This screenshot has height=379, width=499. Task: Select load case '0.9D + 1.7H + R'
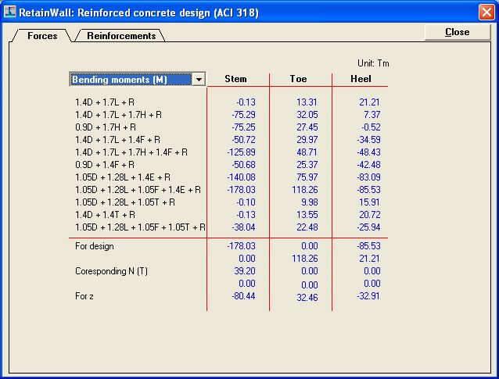coord(106,127)
